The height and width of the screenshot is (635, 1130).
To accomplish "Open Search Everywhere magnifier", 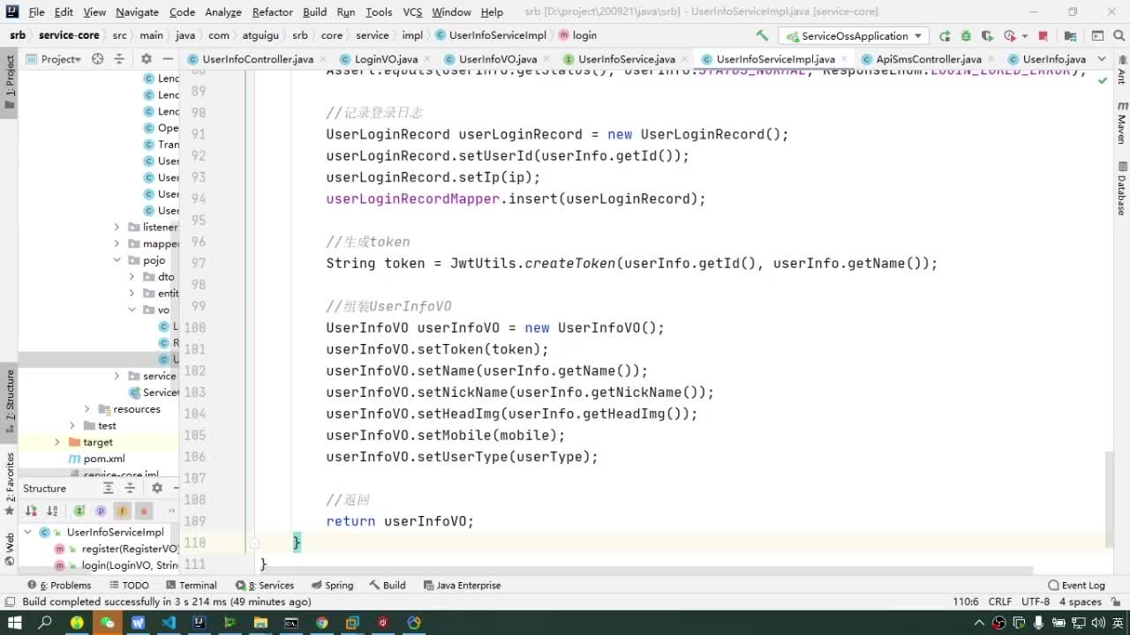I will click(1119, 36).
